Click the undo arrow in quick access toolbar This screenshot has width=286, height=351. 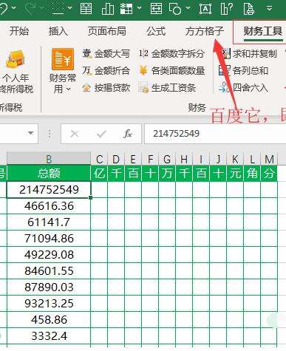(4, 9)
